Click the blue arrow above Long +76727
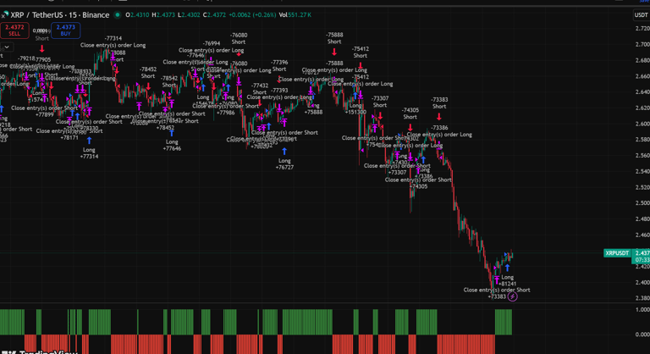This screenshot has width=650, height=354. coord(284,152)
